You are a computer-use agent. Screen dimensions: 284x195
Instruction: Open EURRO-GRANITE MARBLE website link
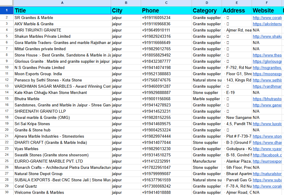267,161
